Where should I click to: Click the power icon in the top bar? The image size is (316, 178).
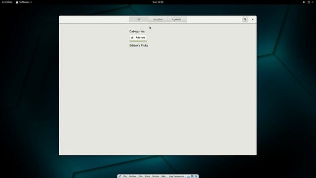[x=309, y=2]
